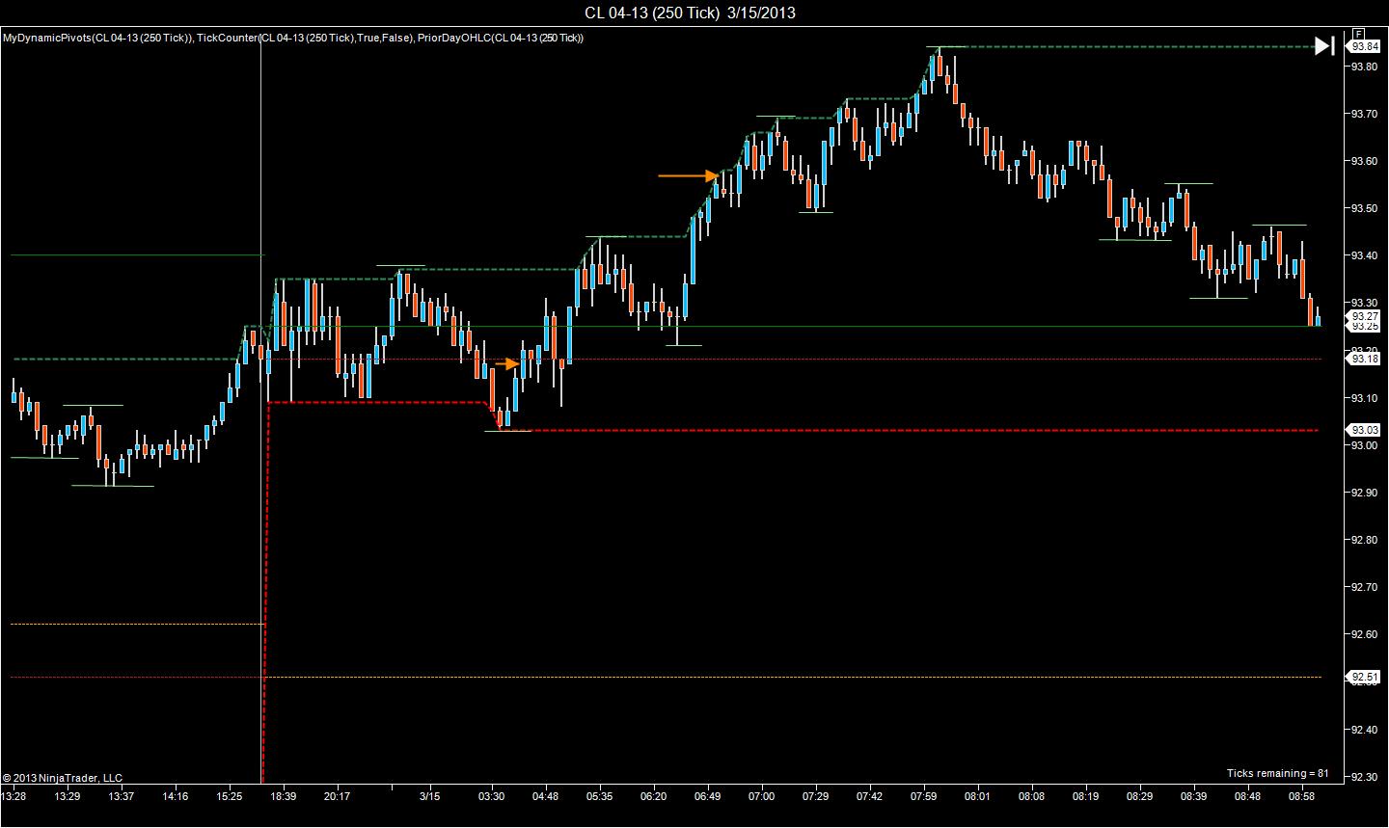The image size is (1389, 828).
Task: Select the 93.18 price marker
Action: pos(1365,359)
